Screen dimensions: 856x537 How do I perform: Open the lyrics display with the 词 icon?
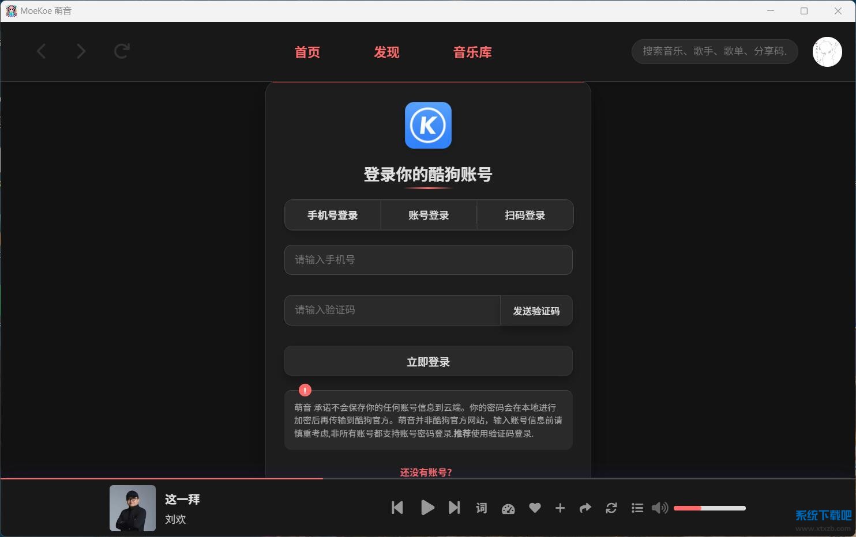click(481, 508)
